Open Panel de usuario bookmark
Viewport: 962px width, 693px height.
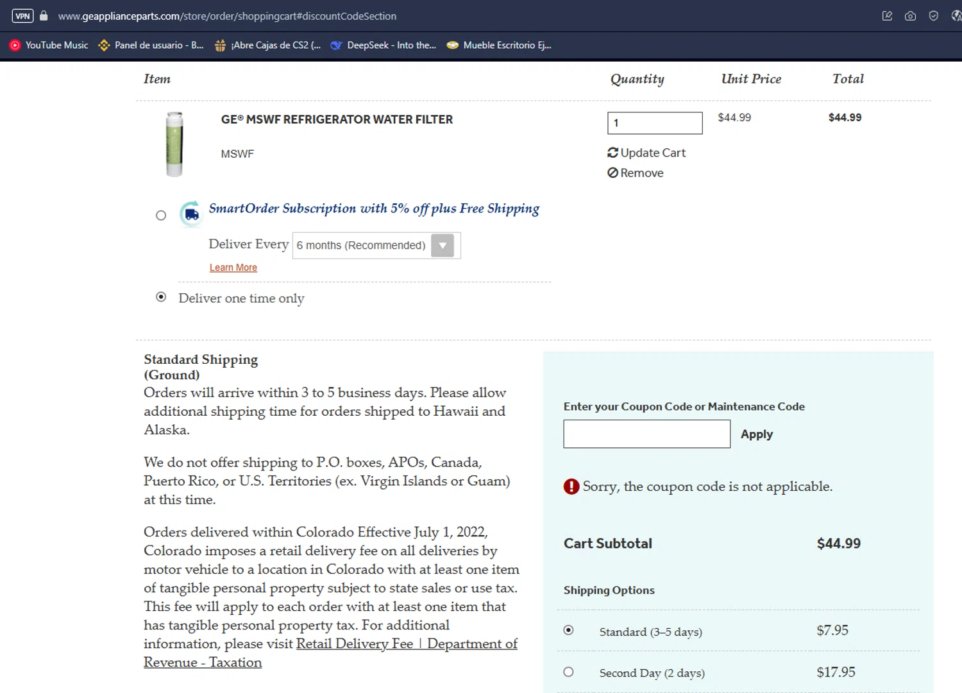[151, 45]
